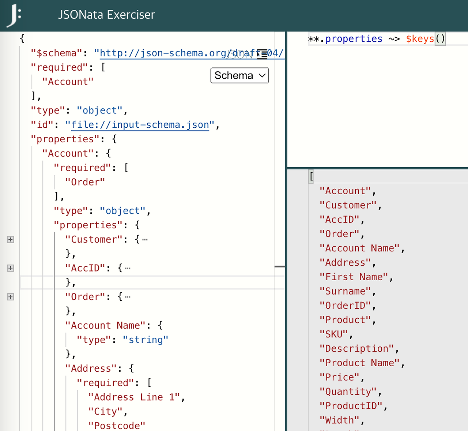Click the "Product Name" entry in the results
468x431 pixels.
[359, 363]
